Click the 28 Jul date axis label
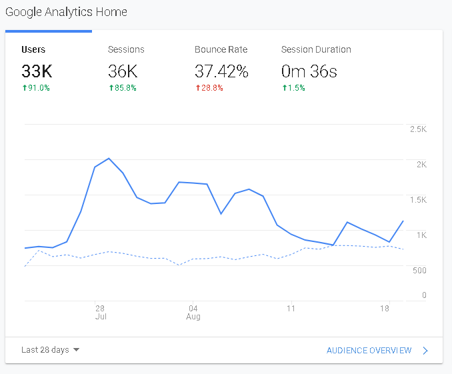 tap(101, 313)
